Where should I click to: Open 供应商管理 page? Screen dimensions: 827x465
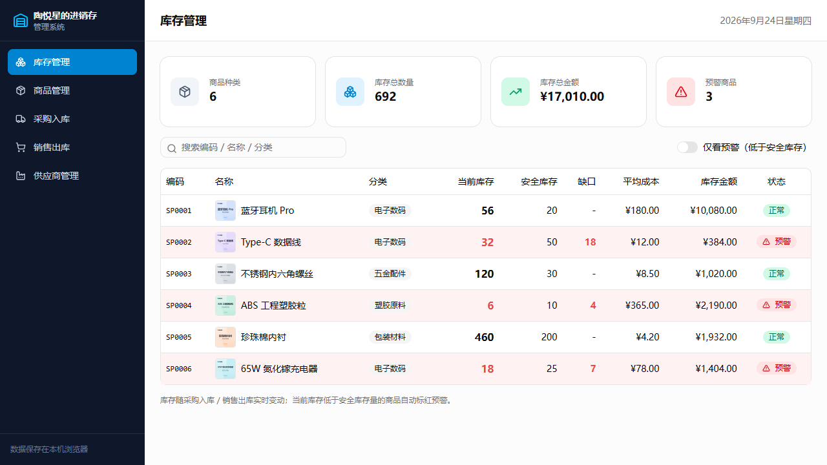coord(72,176)
